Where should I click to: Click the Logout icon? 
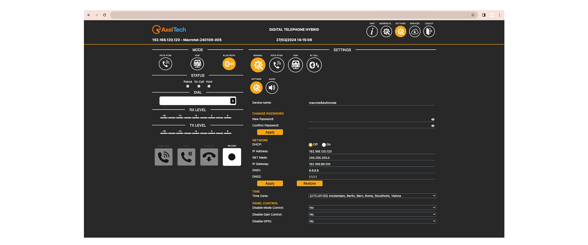point(429,32)
